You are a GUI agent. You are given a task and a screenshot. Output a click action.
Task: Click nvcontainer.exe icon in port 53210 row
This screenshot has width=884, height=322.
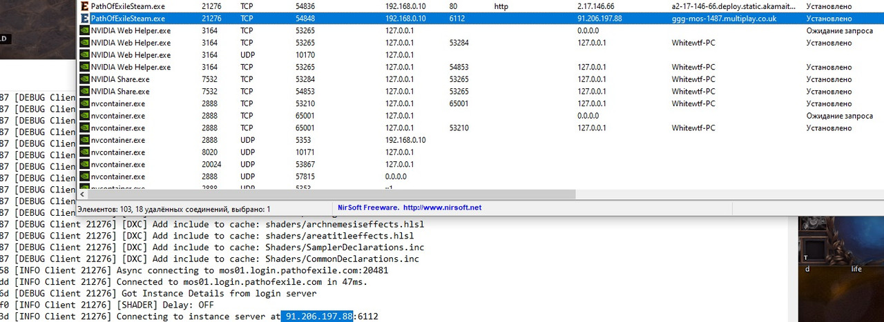(x=84, y=103)
